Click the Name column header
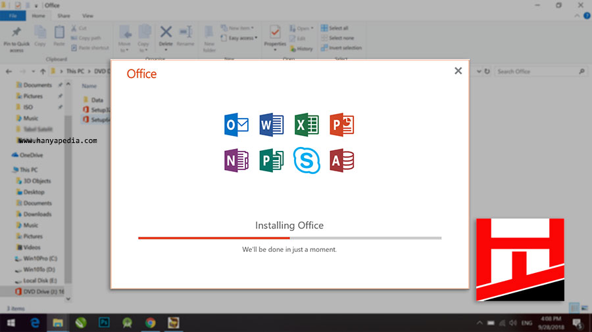This screenshot has height=332, width=592. (x=89, y=86)
